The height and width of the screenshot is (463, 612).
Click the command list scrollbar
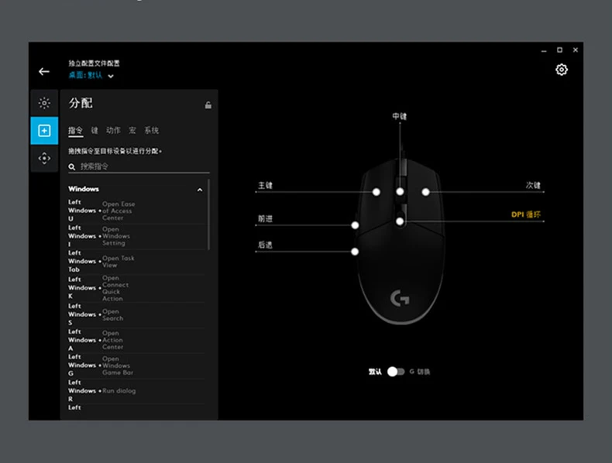(209, 214)
